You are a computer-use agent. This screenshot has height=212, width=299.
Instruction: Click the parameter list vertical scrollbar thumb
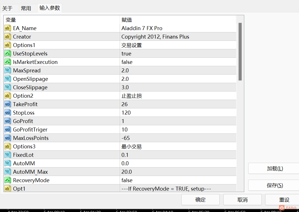240,52
